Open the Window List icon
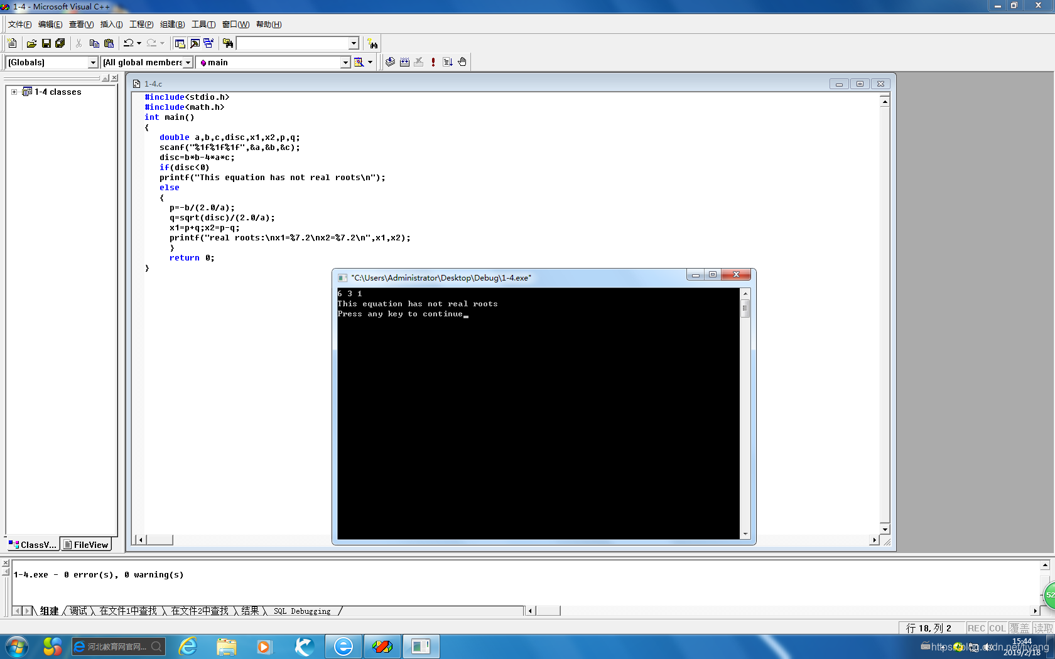The image size is (1055, 659). point(208,43)
